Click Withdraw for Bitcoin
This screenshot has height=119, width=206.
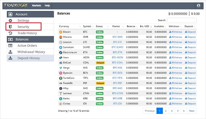pyautogui.click(x=175, y=32)
